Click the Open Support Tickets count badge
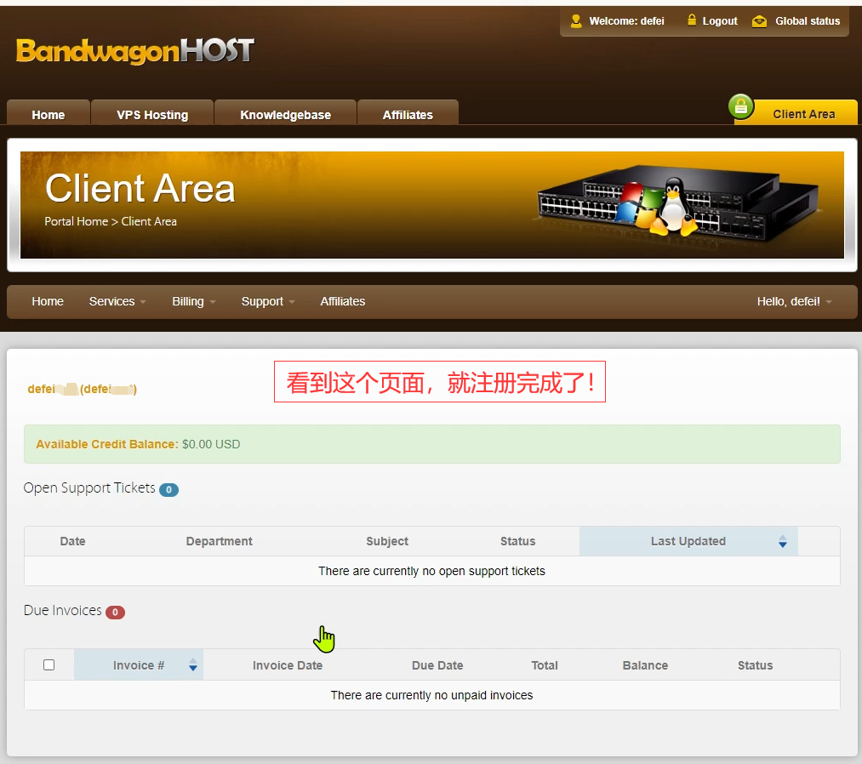 [x=168, y=489]
